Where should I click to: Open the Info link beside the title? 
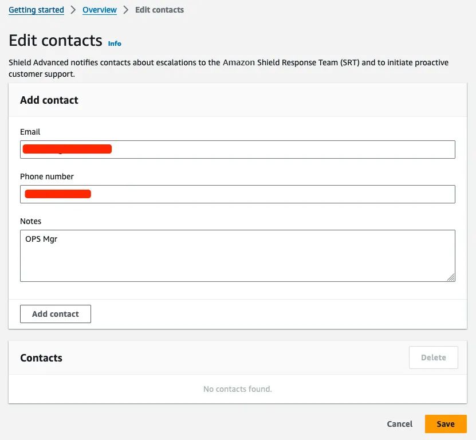(115, 44)
